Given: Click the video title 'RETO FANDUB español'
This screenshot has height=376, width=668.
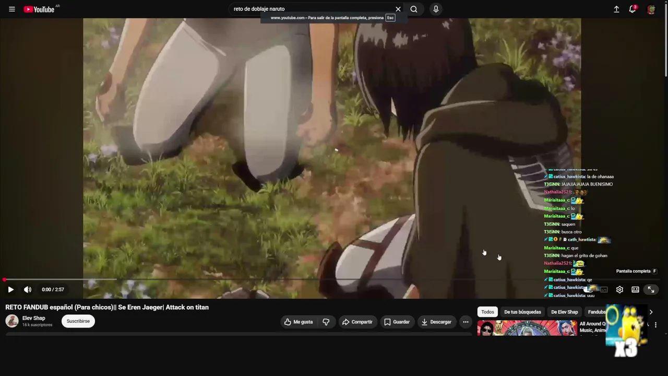Looking at the screenshot, I should pos(107,307).
